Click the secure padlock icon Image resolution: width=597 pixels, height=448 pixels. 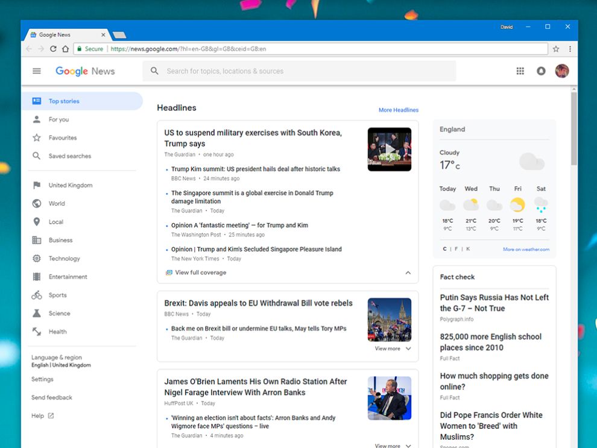pyautogui.click(x=79, y=49)
